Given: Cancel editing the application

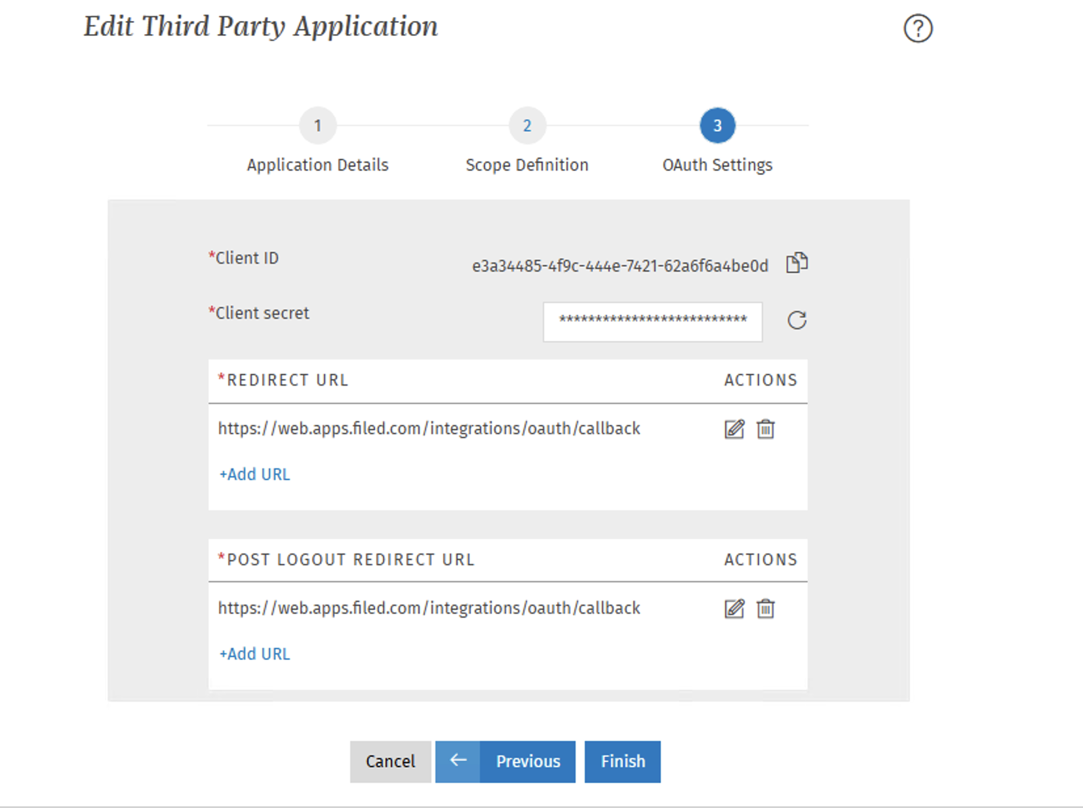Looking at the screenshot, I should [390, 761].
